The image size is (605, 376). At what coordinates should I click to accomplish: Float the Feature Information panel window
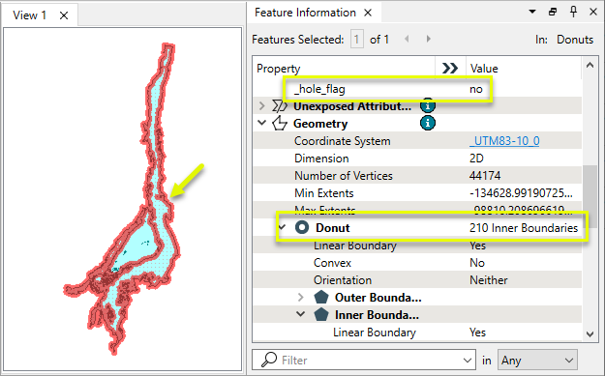click(553, 12)
